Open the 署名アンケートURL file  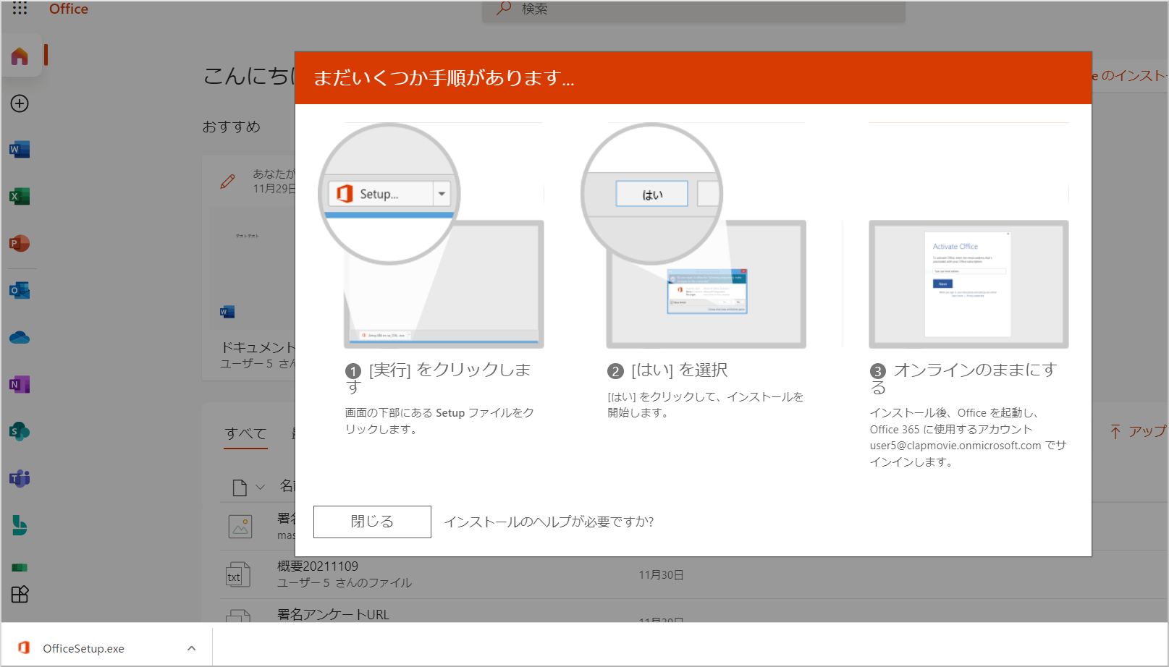[x=333, y=614]
